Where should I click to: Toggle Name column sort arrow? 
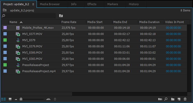pos(21,22)
